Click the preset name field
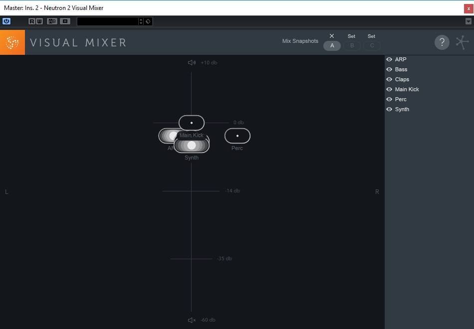 pos(107,21)
